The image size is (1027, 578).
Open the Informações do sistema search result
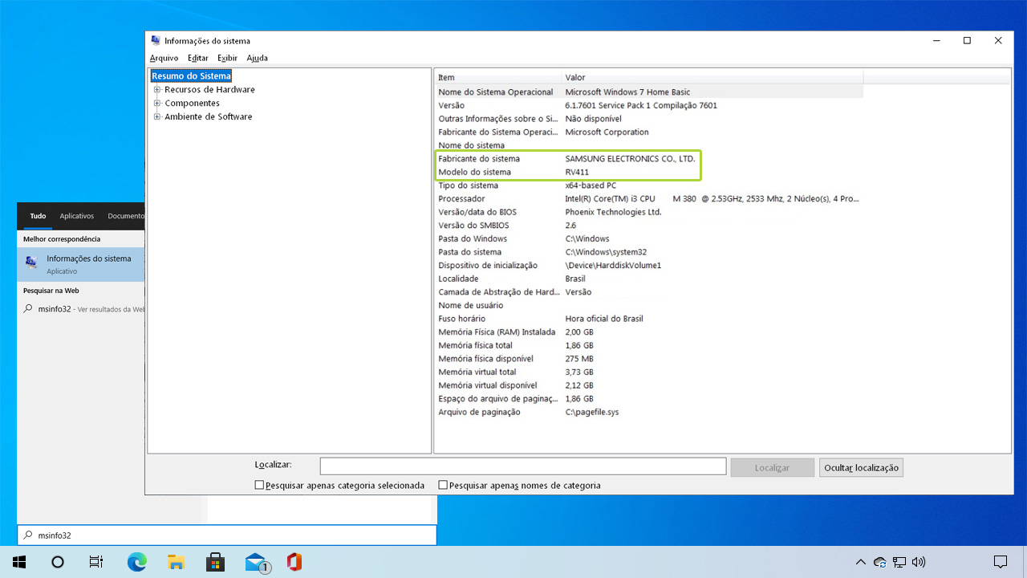click(x=80, y=264)
